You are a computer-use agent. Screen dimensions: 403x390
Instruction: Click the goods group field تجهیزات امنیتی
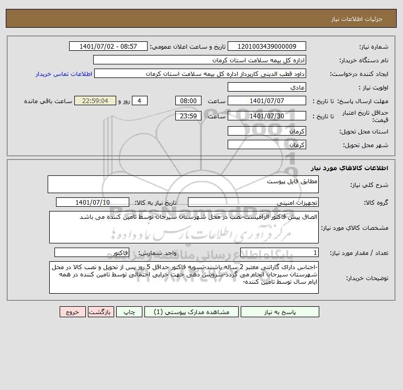(x=253, y=202)
